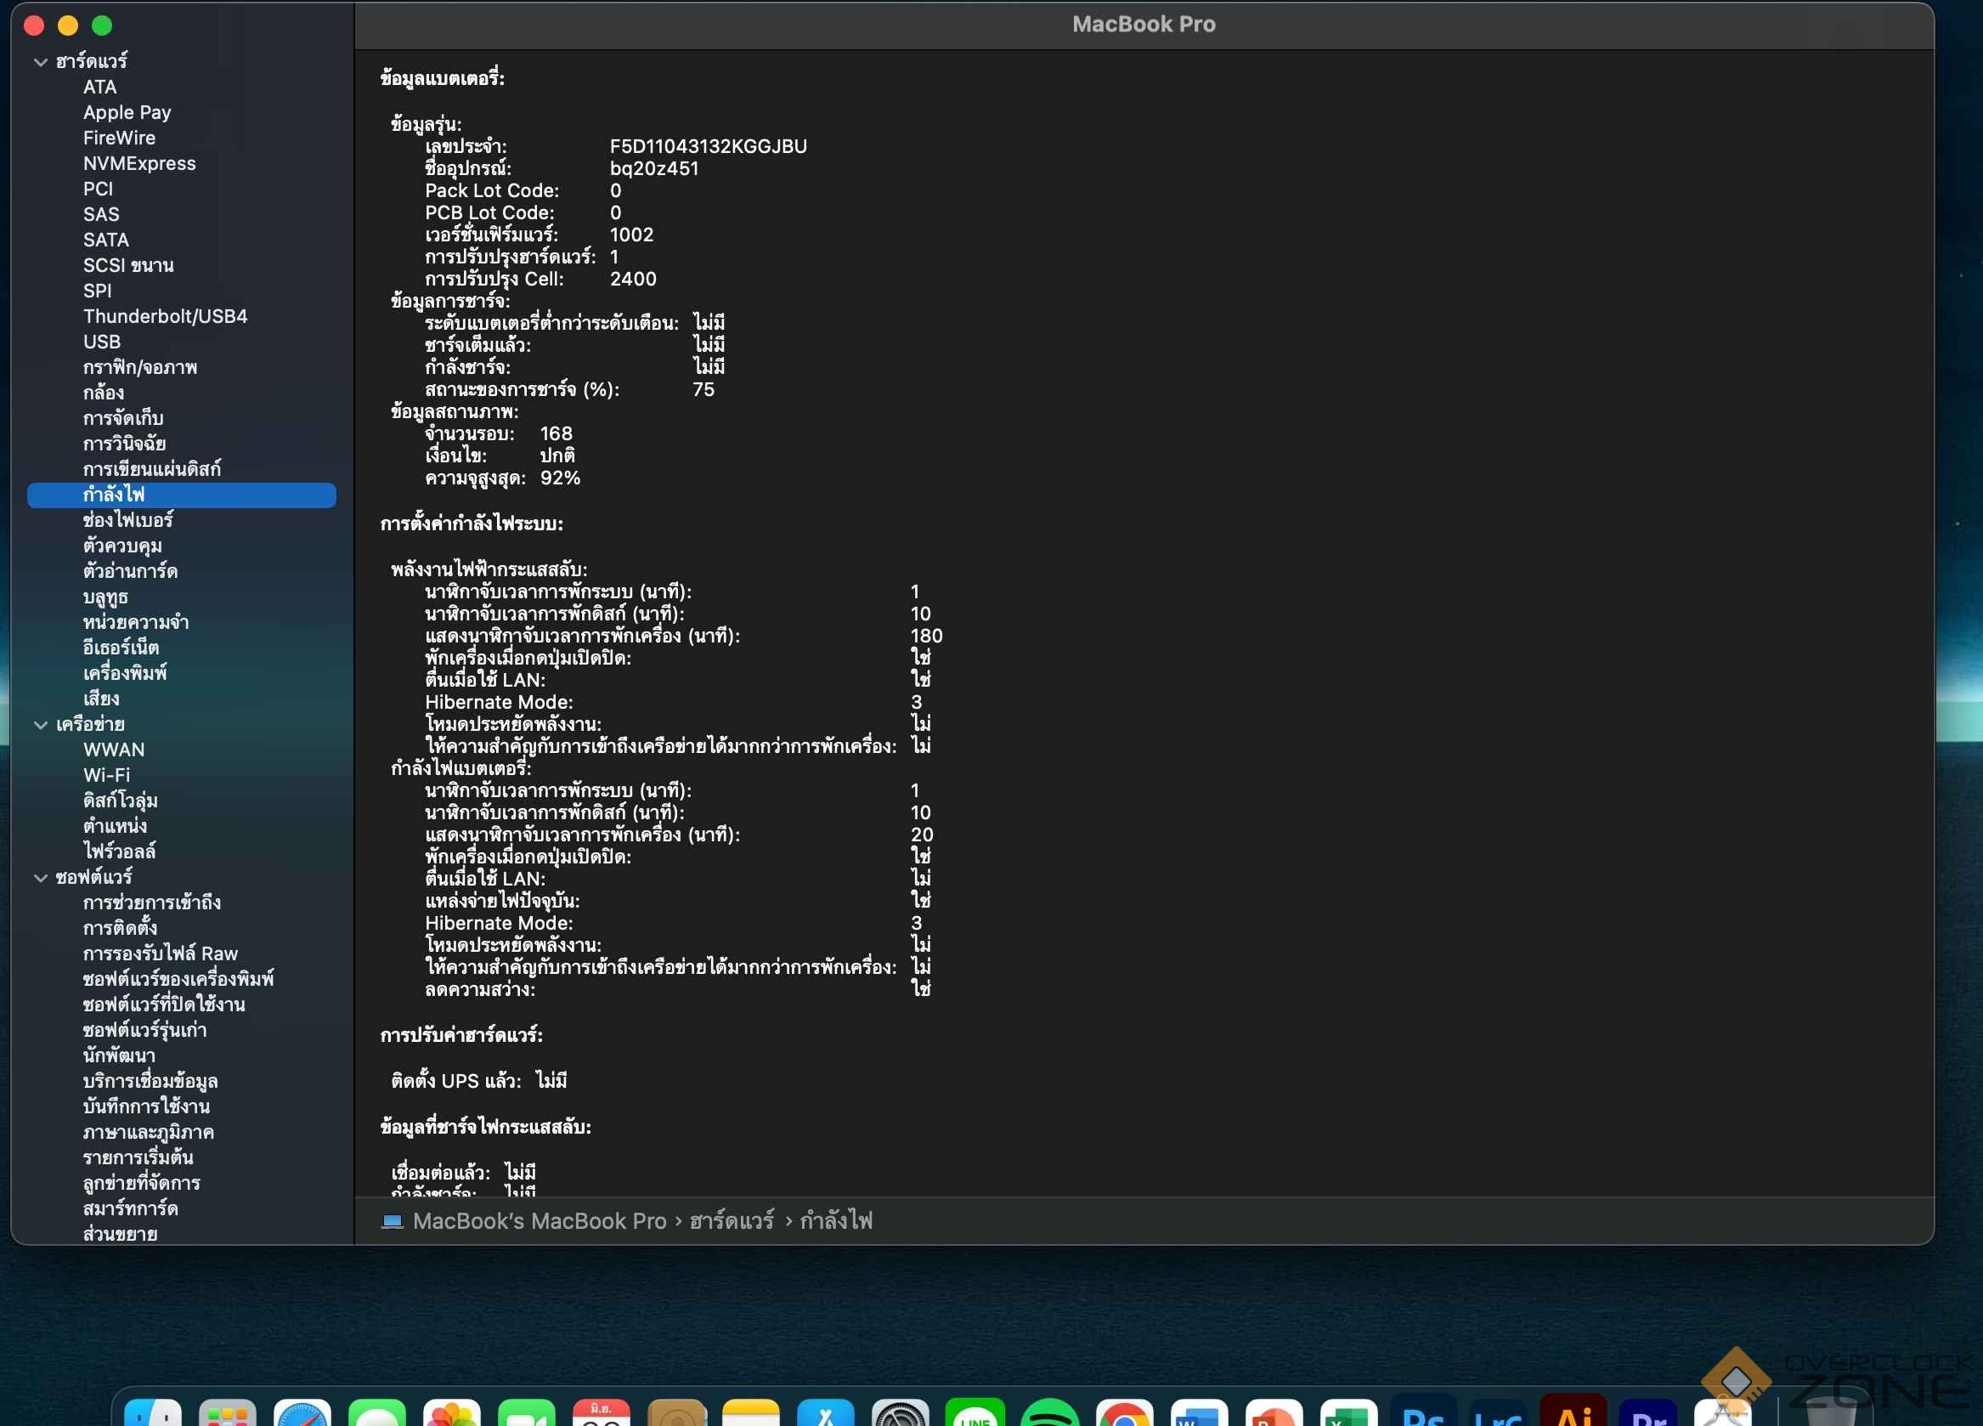Open App Store from dock

pyautogui.click(x=825, y=1414)
